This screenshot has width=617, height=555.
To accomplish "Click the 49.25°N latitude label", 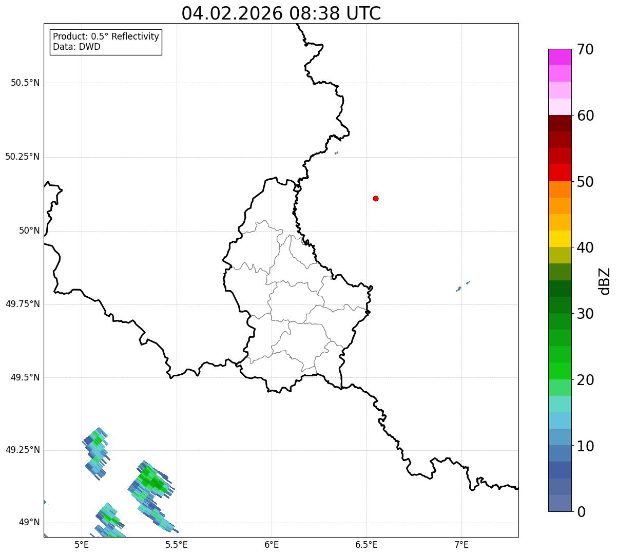I will click(22, 450).
